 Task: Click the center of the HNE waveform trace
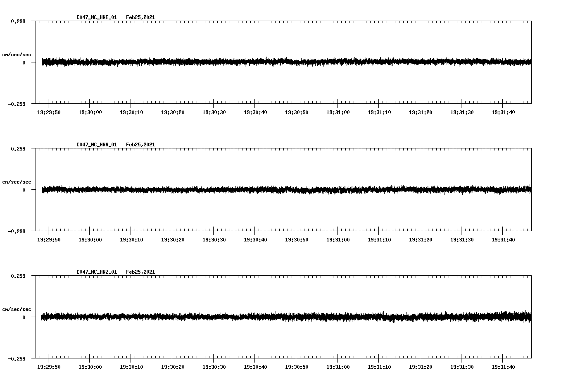pos(285,62)
